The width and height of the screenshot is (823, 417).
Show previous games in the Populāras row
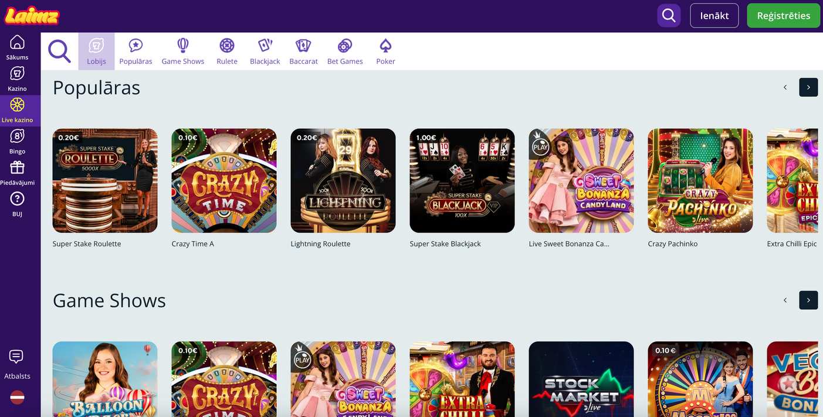tap(785, 87)
